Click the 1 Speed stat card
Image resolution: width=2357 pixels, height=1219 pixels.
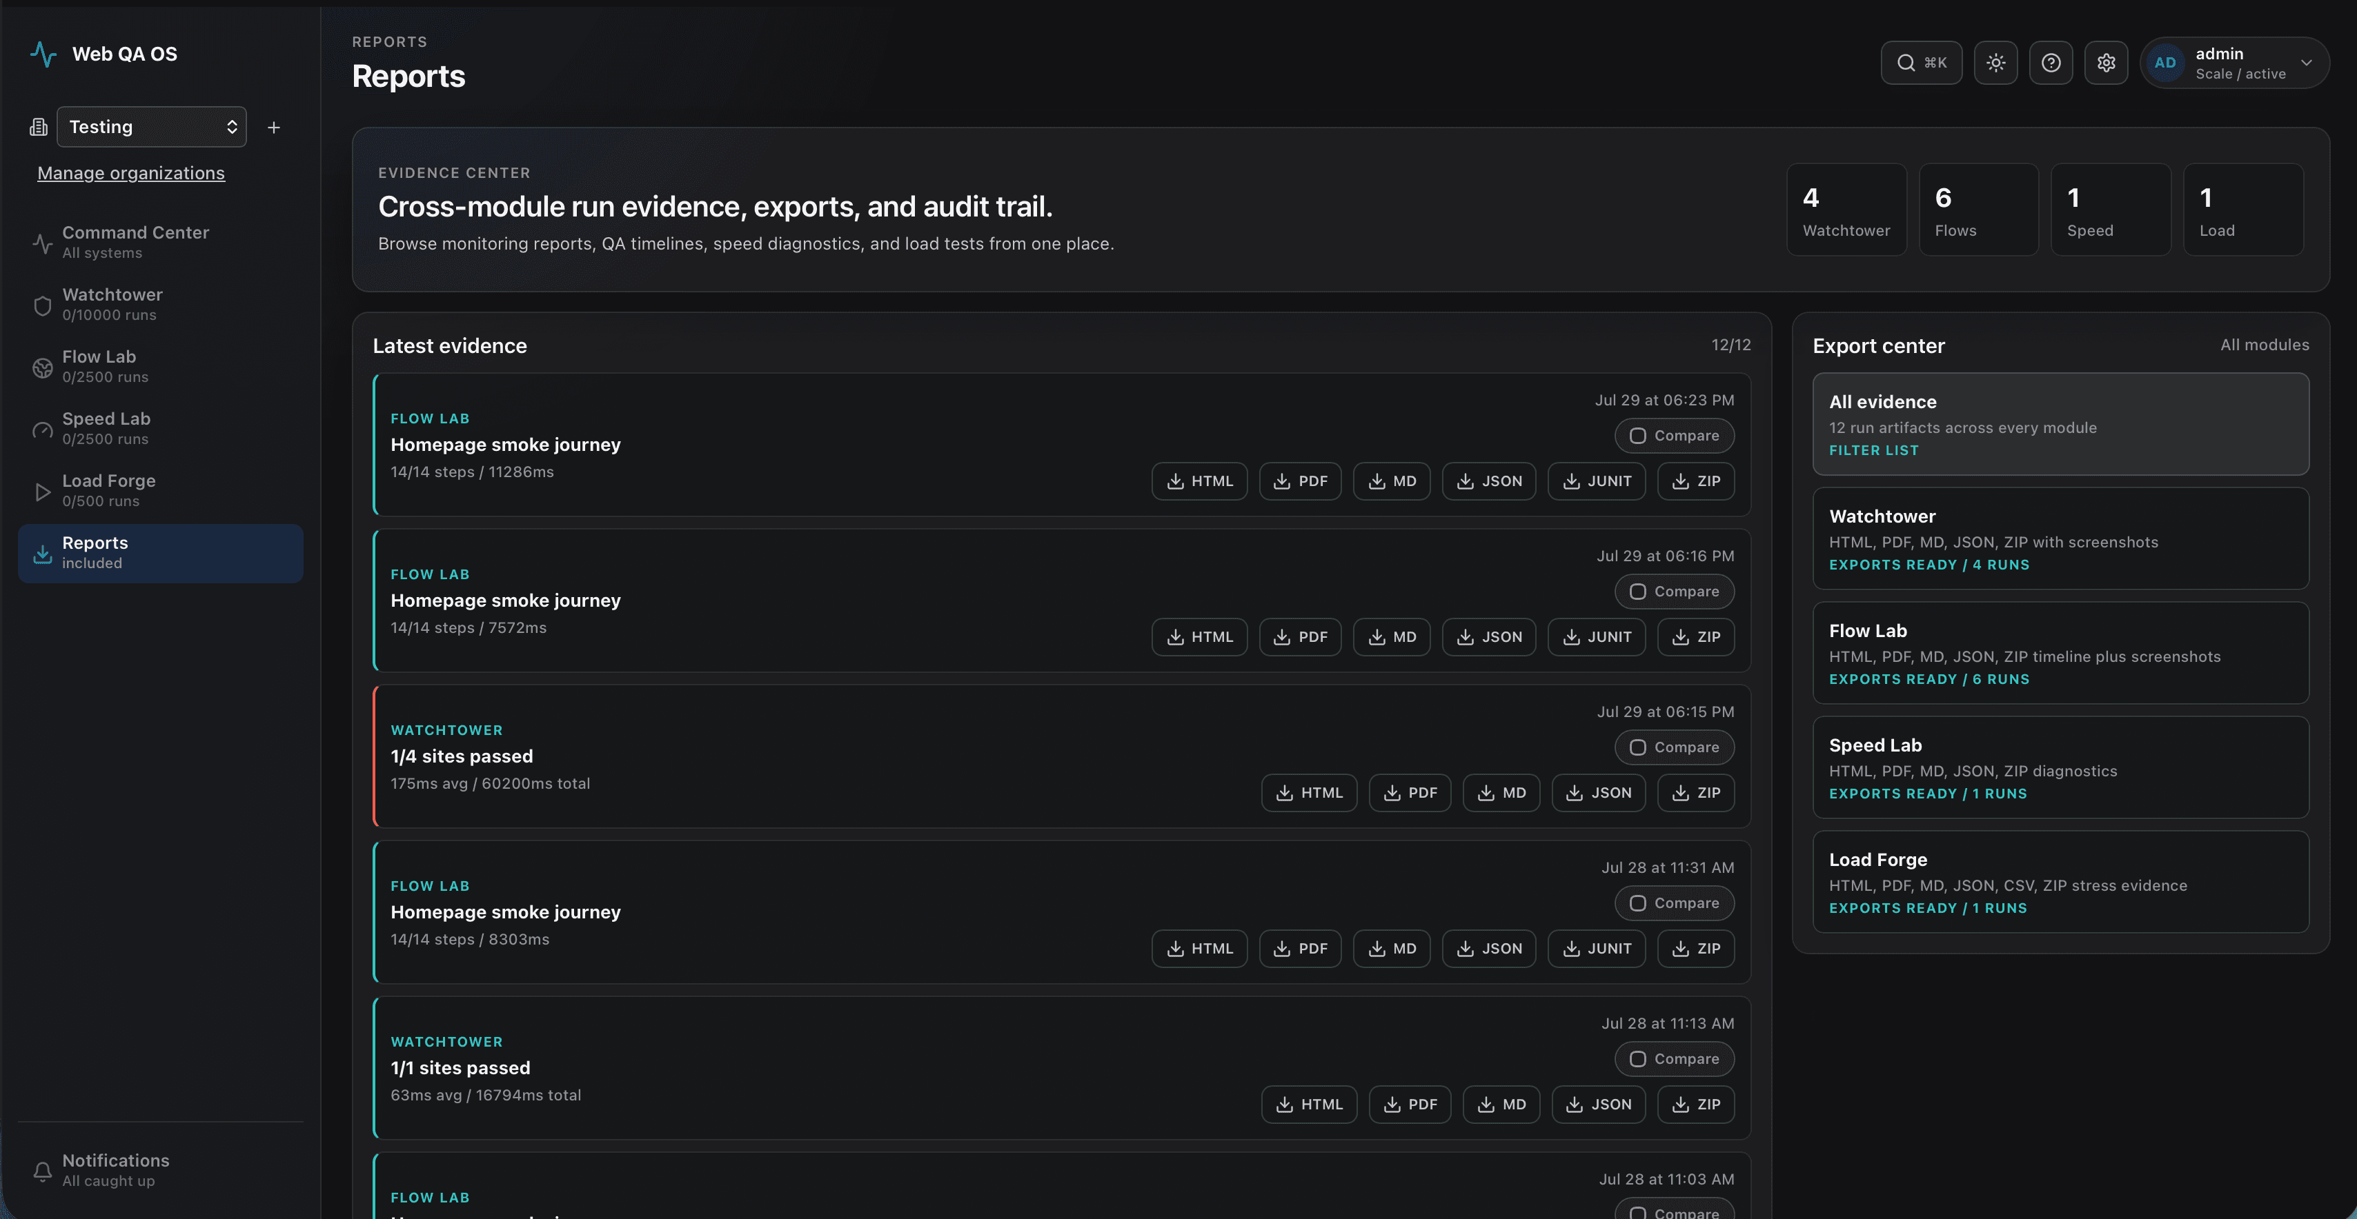tap(2111, 210)
